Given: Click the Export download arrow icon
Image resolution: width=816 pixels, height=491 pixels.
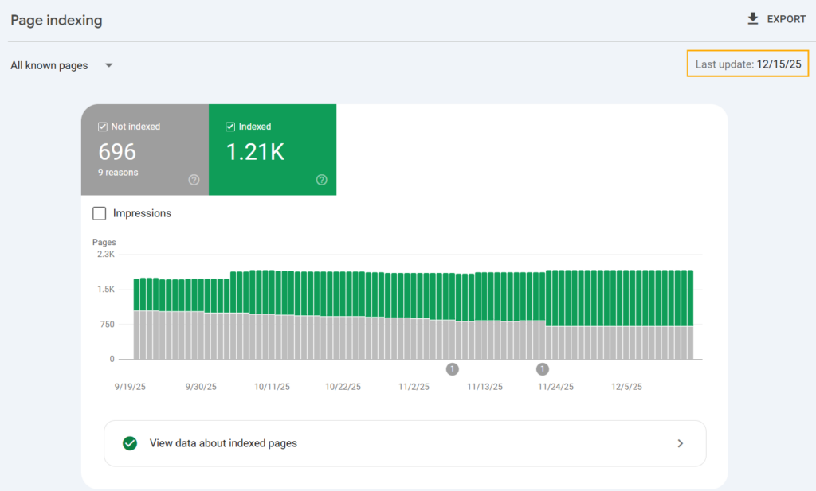Looking at the screenshot, I should [753, 19].
